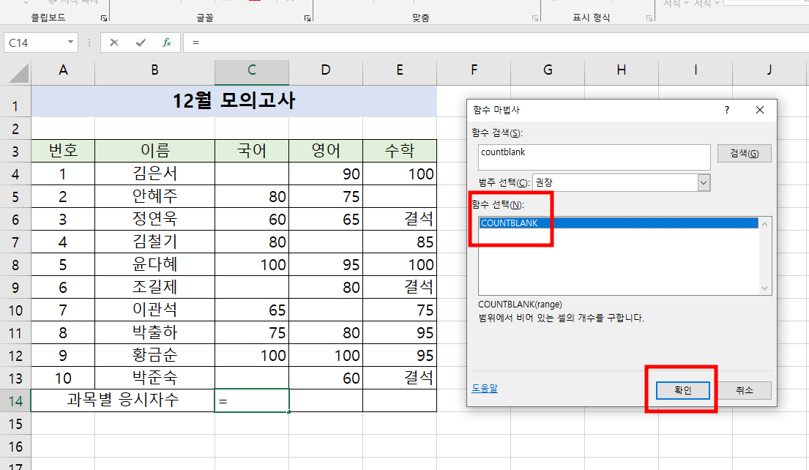809x470 pixels.
Task: Click the 수학 score 85 of 김철기
Action: point(400,242)
